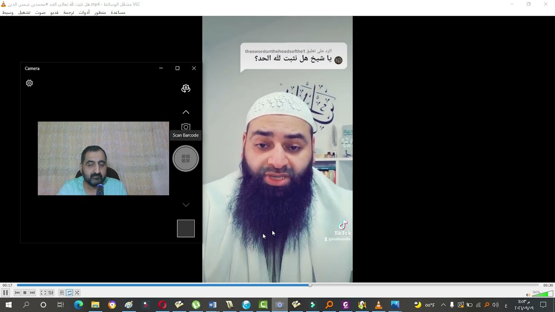
Task: Open the ترجمة (Subtitle) menu
Action: pos(69,13)
